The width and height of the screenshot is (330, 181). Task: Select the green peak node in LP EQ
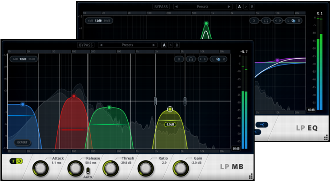pyautogui.click(x=206, y=23)
